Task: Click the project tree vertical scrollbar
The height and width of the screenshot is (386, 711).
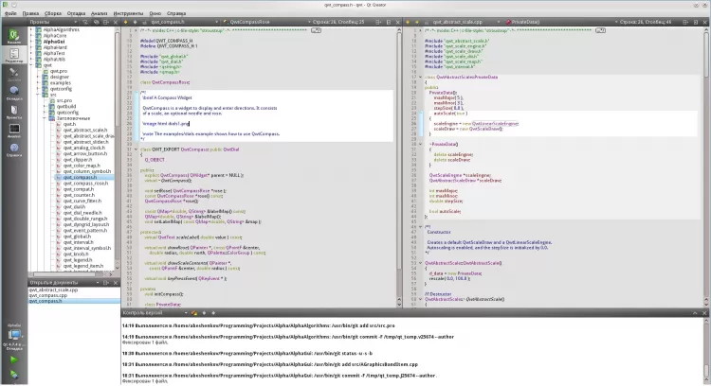Action: (x=116, y=142)
